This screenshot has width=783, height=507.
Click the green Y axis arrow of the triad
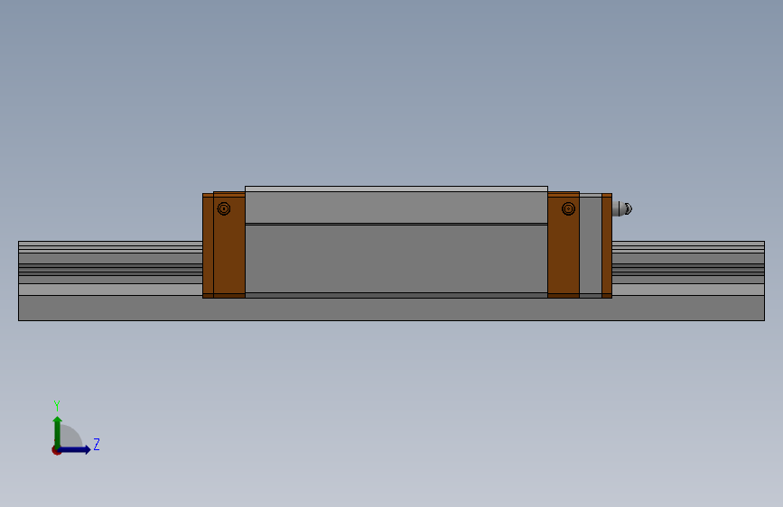click(x=58, y=431)
